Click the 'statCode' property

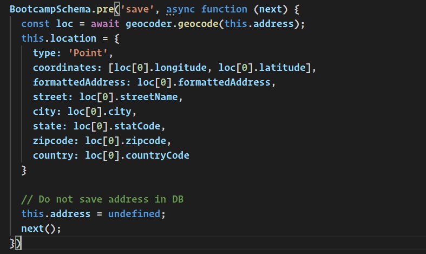(x=137, y=126)
